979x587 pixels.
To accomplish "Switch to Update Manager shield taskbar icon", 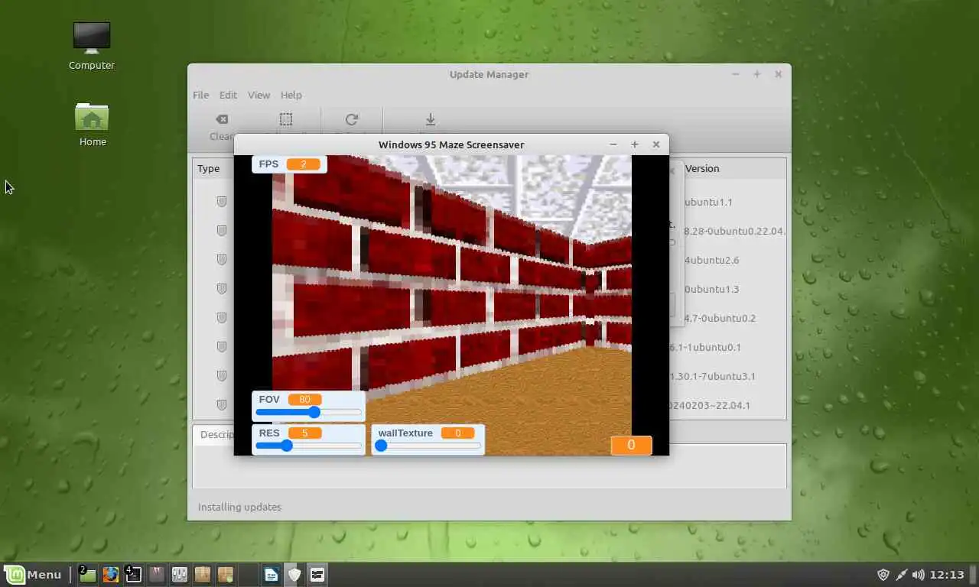I will 294,575.
